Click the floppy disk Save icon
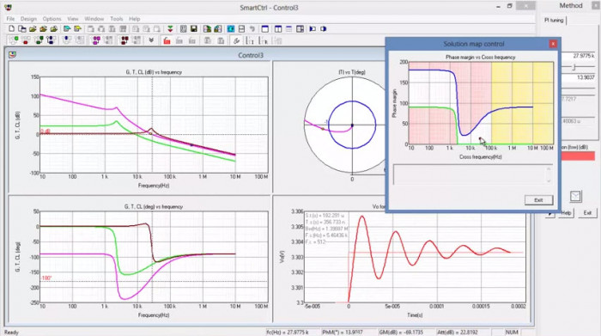Viewport: 601px width, 336px height. click(x=194, y=28)
